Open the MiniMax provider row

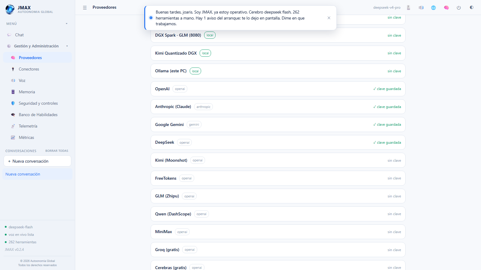pyautogui.click(x=278, y=232)
